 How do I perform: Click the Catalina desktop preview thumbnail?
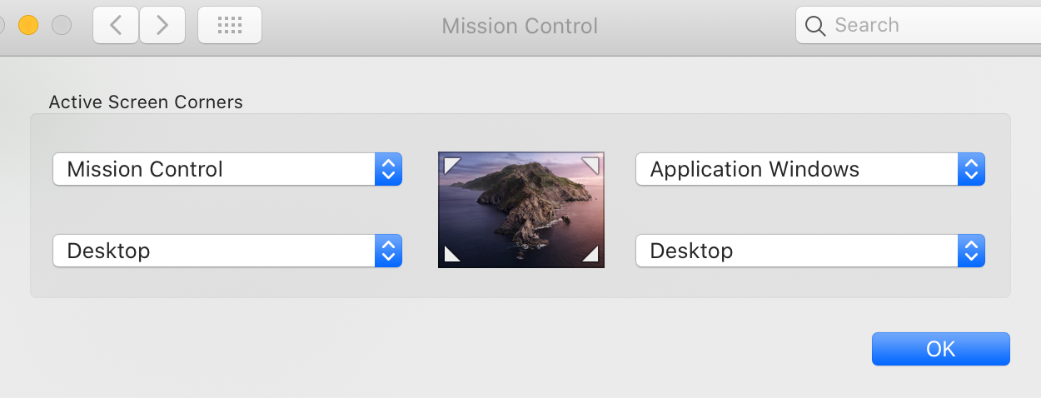(521, 210)
